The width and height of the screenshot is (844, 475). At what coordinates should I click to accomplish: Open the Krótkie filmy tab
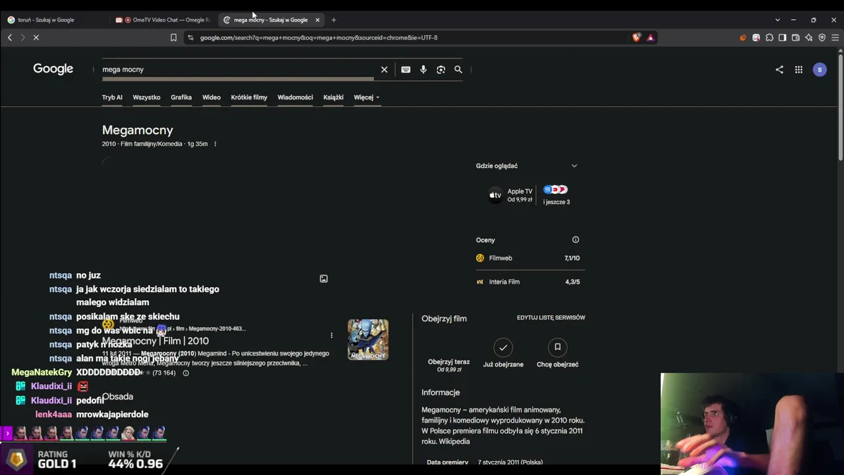click(249, 98)
